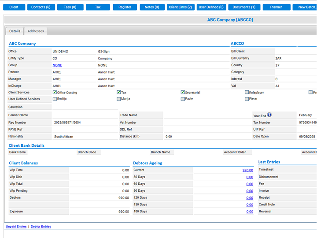Click the Exposure balance 920.00
Image resolution: width=317 pixels, height=238 pixels.
124,212
